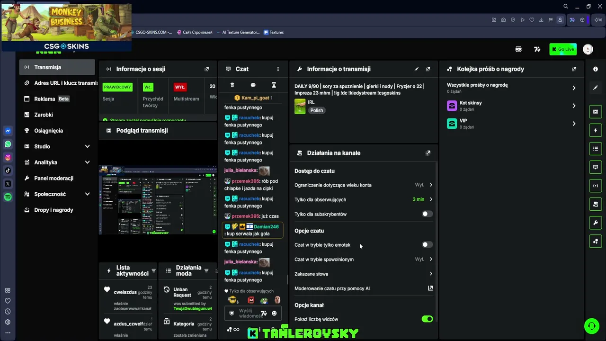Click the list icon in right sidebar

pyautogui.click(x=596, y=149)
